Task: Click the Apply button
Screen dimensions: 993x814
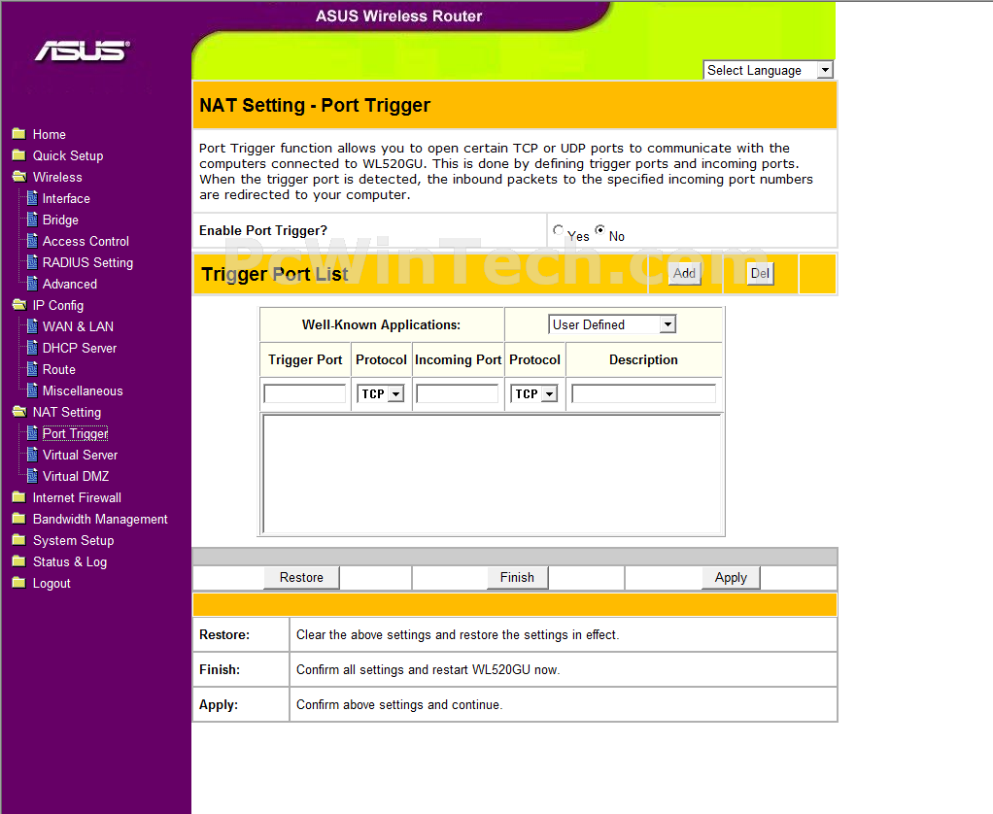Action: (x=731, y=577)
